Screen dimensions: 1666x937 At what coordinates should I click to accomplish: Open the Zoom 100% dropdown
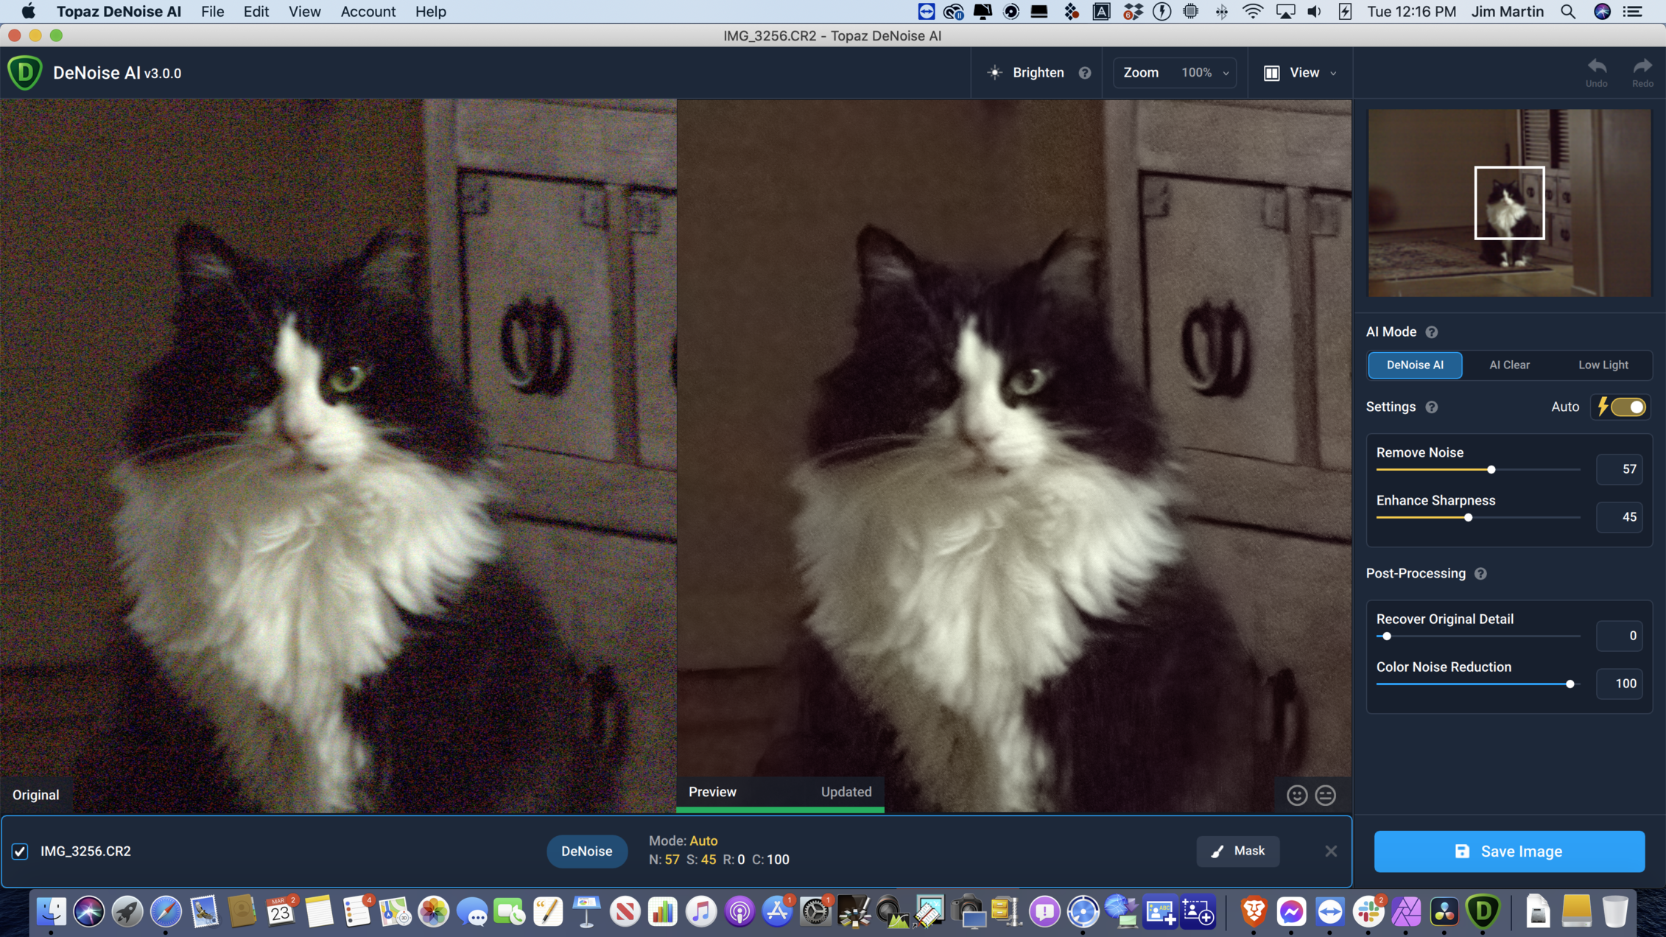(x=1175, y=73)
